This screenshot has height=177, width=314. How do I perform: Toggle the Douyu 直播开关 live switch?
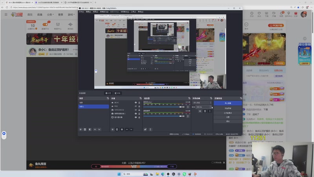point(45,24)
